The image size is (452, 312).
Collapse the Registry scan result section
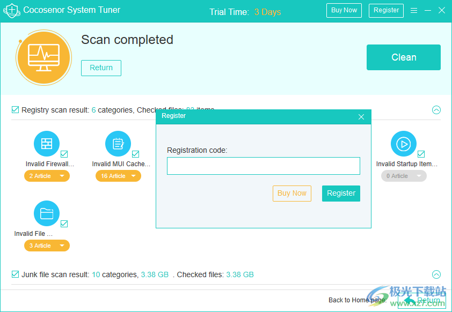436,110
